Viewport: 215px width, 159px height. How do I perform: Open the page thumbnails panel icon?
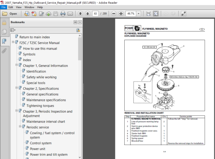click(x=4, y=32)
